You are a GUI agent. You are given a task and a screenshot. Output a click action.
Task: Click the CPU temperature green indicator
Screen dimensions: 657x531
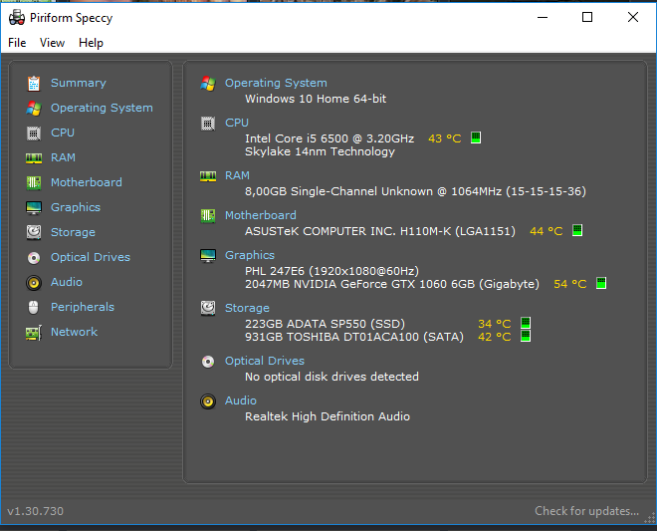(x=476, y=138)
